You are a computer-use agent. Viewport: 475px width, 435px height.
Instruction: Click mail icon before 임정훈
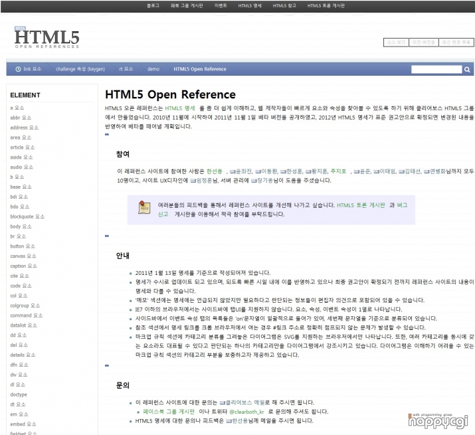click(193, 181)
